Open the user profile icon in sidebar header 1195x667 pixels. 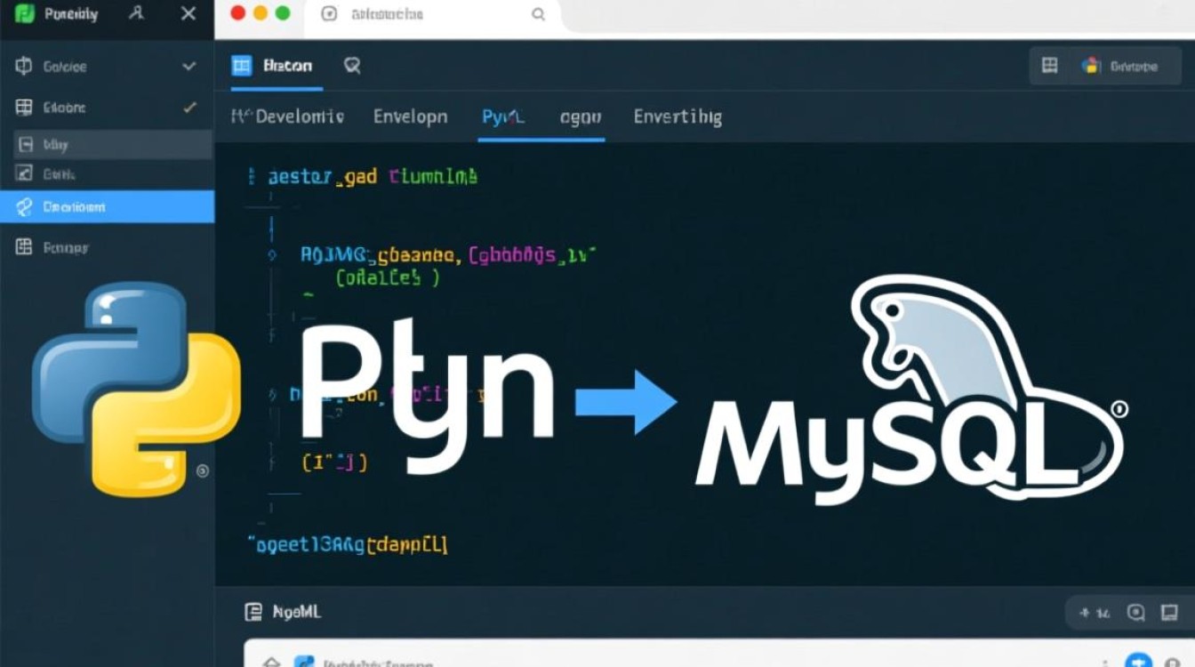pyautogui.click(x=135, y=13)
